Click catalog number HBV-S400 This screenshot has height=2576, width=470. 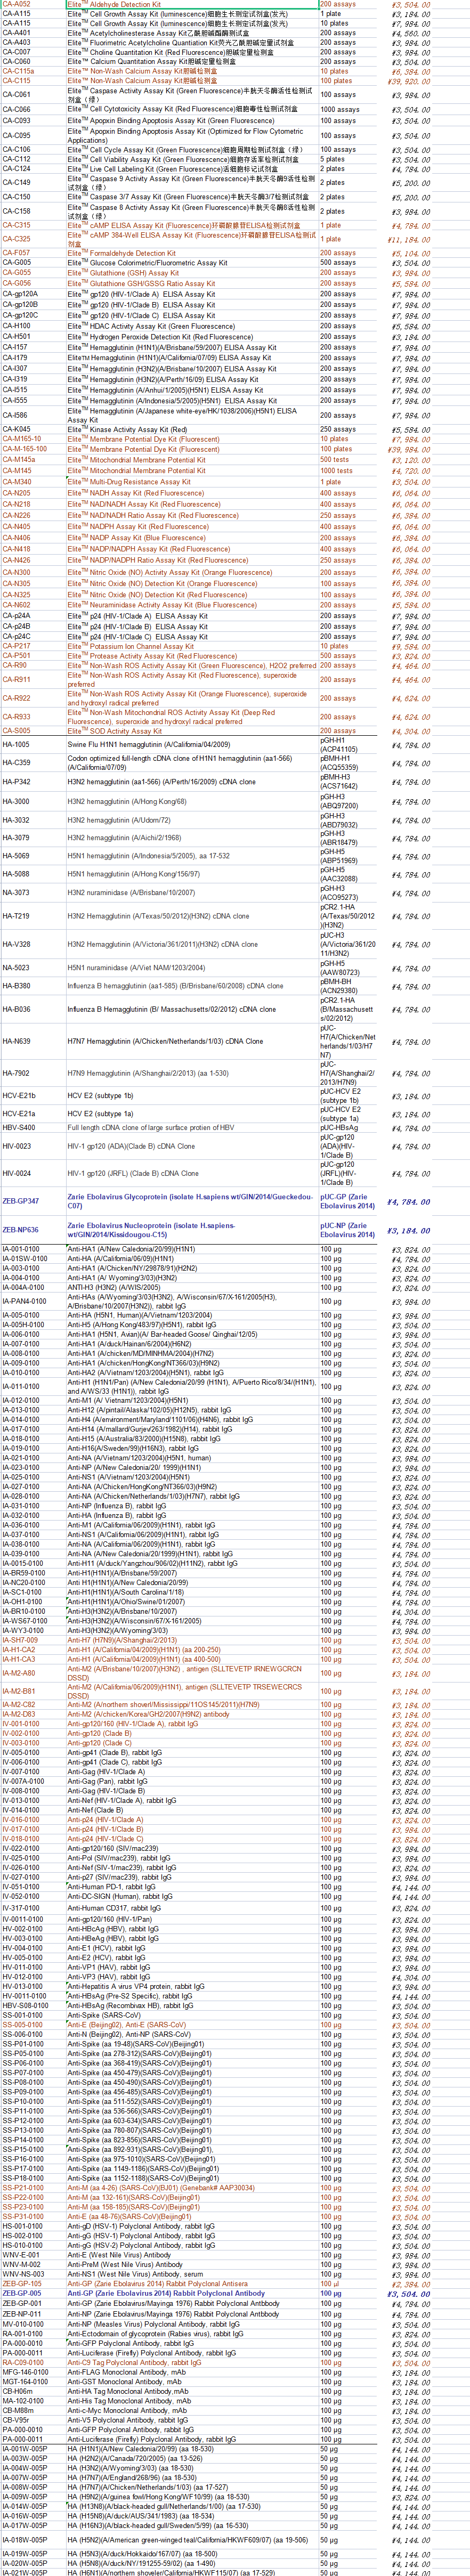tap(17, 1127)
